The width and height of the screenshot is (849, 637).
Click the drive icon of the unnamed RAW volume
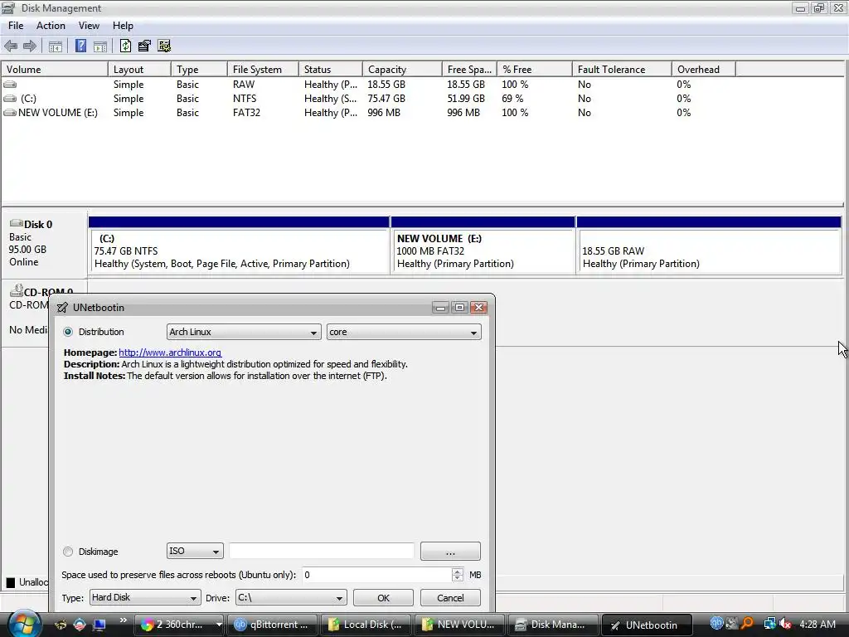click(10, 85)
